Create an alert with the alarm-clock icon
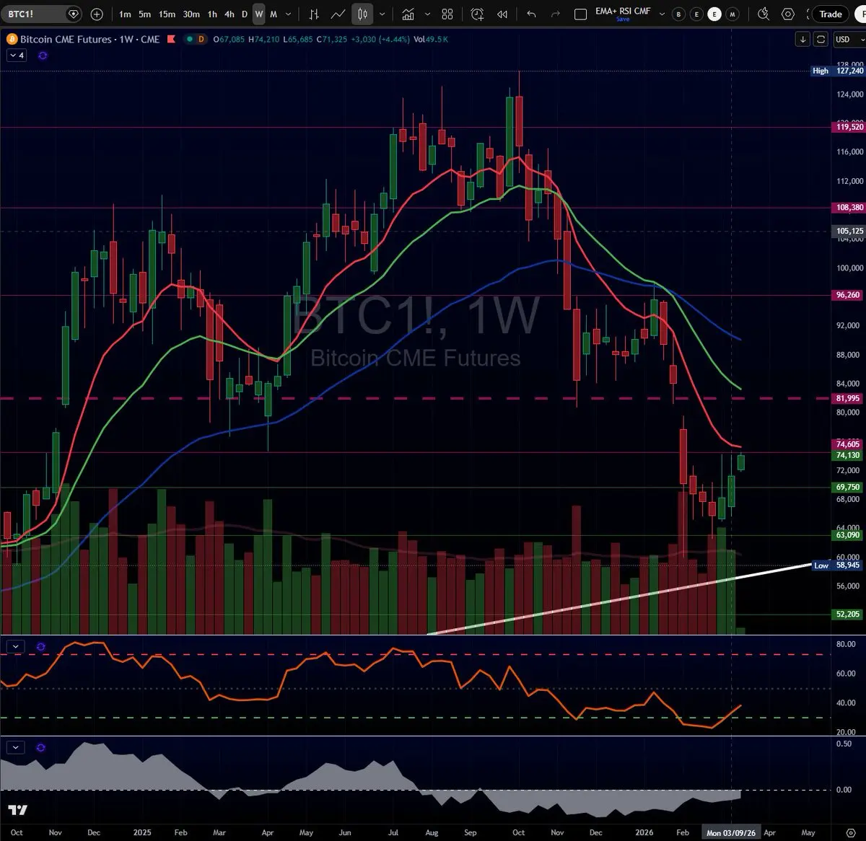 click(x=477, y=14)
